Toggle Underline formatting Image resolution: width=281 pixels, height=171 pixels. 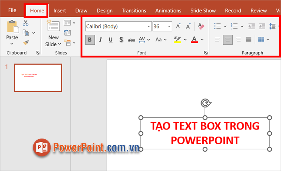click(111, 40)
